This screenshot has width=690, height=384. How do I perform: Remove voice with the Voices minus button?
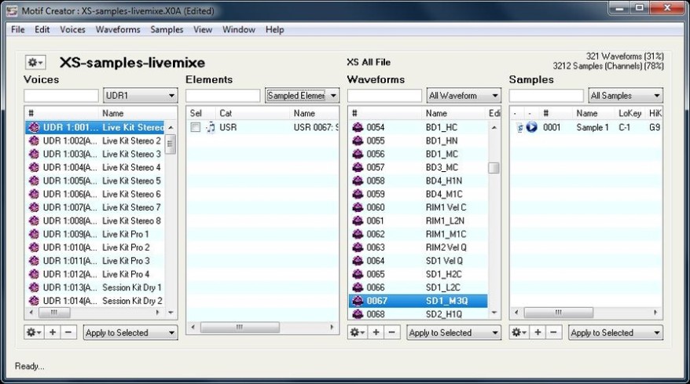68,332
